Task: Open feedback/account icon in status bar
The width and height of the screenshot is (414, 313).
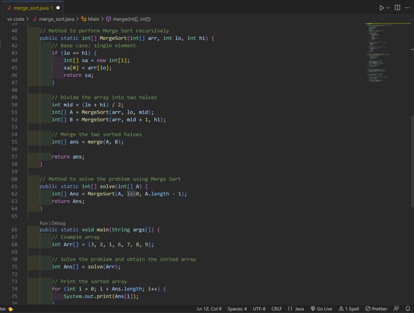Action: coord(396,308)
